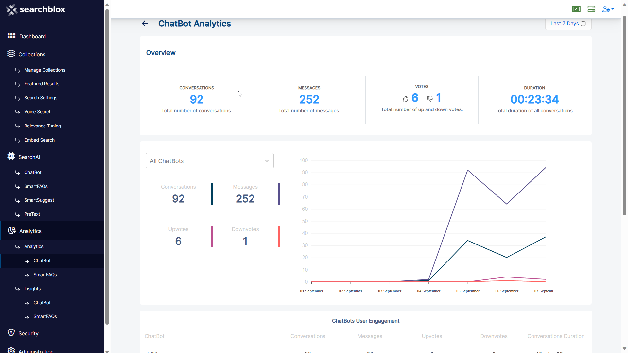Expand the All ChatBots dropdown chevron
This screenshot has width=628, height=353.
click(x=267, y=161)
